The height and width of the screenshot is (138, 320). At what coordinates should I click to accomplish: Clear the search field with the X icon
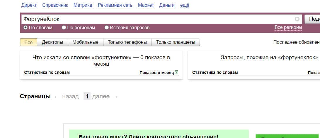(297, 19)
